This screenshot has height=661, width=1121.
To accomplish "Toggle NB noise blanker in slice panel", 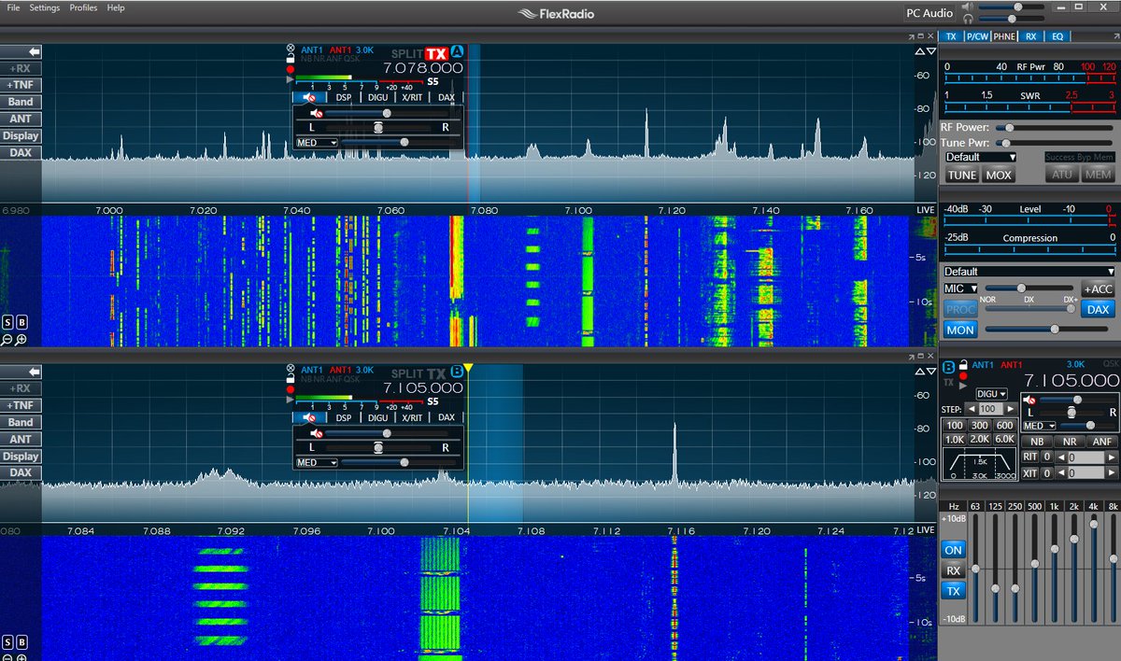I will tap(1036, 442).
